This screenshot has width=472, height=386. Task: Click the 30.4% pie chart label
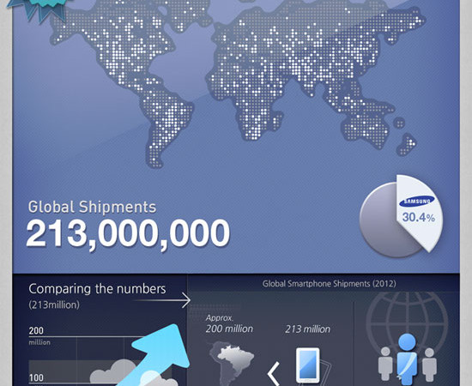(x=419, y=217)
